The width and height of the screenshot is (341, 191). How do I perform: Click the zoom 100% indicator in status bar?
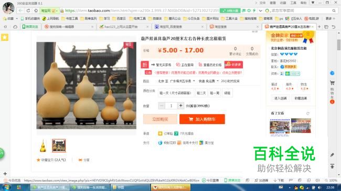[x=331, y=181]
